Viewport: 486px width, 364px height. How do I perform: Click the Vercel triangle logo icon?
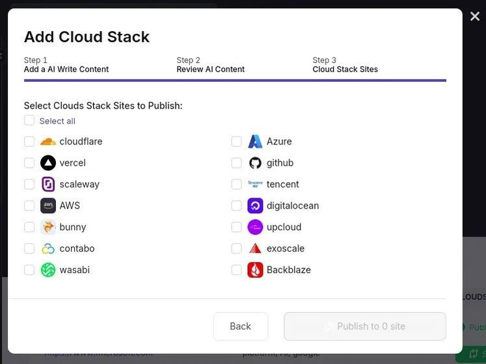(x=48, y=163)
